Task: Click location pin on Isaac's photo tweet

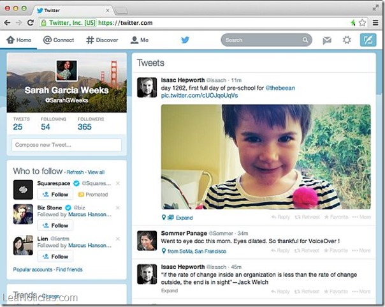Action: (x=164, y=217)
